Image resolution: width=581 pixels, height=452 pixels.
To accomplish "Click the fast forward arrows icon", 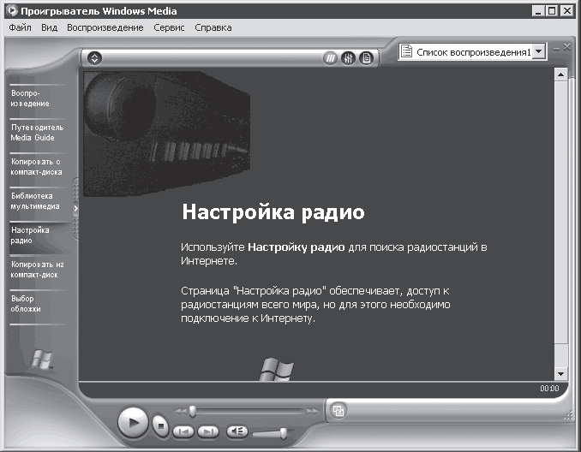I will [x=313, y=411].
